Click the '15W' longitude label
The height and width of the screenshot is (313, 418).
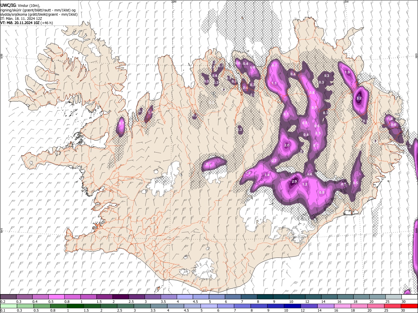pyautogui.click(x=346, y=2)
